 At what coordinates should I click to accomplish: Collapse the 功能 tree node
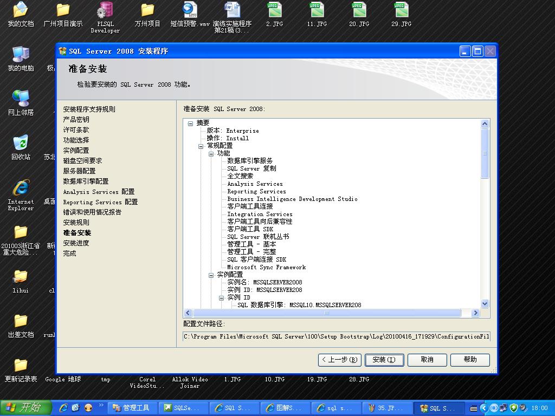[211, 154]
